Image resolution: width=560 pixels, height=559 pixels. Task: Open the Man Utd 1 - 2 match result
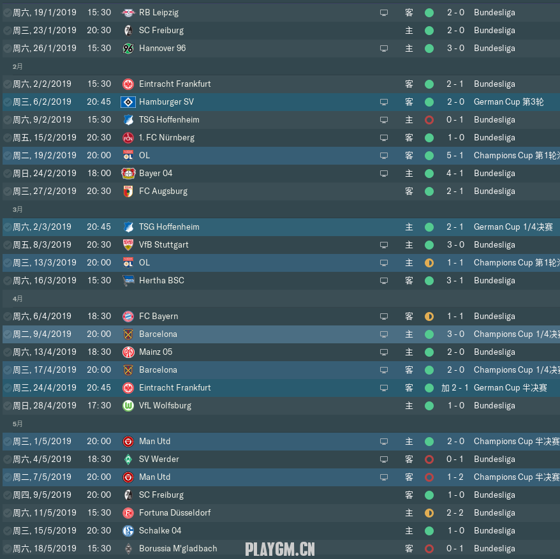[455, 477]
